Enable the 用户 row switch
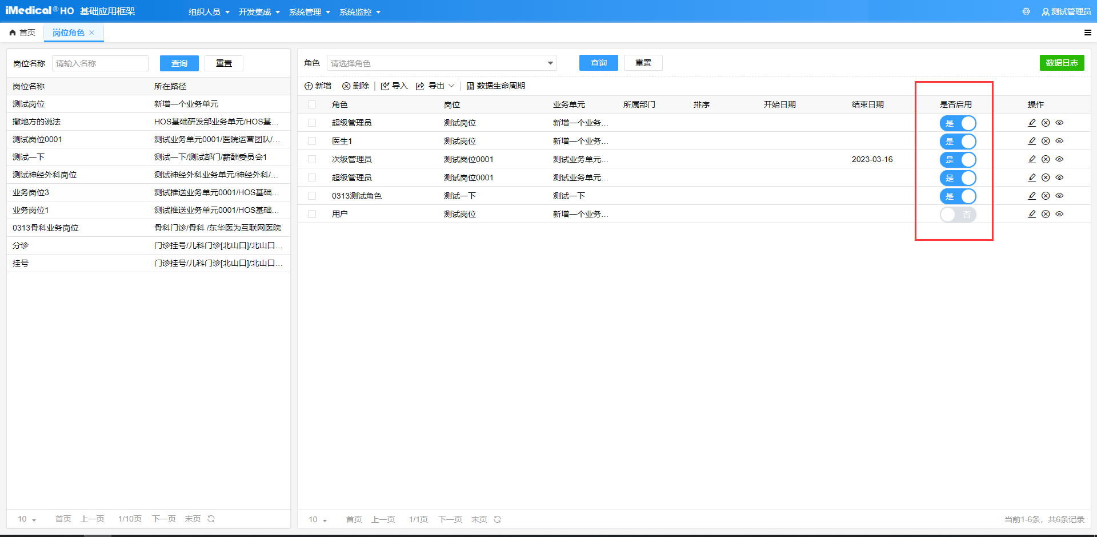Viewport: 1097px width, 537px height. point(958,214)
